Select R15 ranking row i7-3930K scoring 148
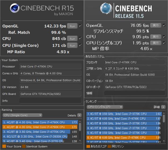The image size is (168, 150). tap(40, 136)
